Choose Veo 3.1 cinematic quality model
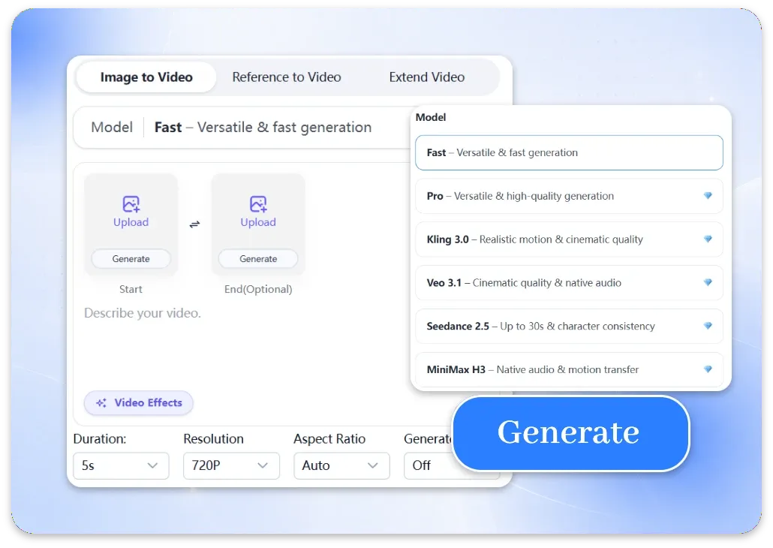Screen dimensions: 773x548 569,283
